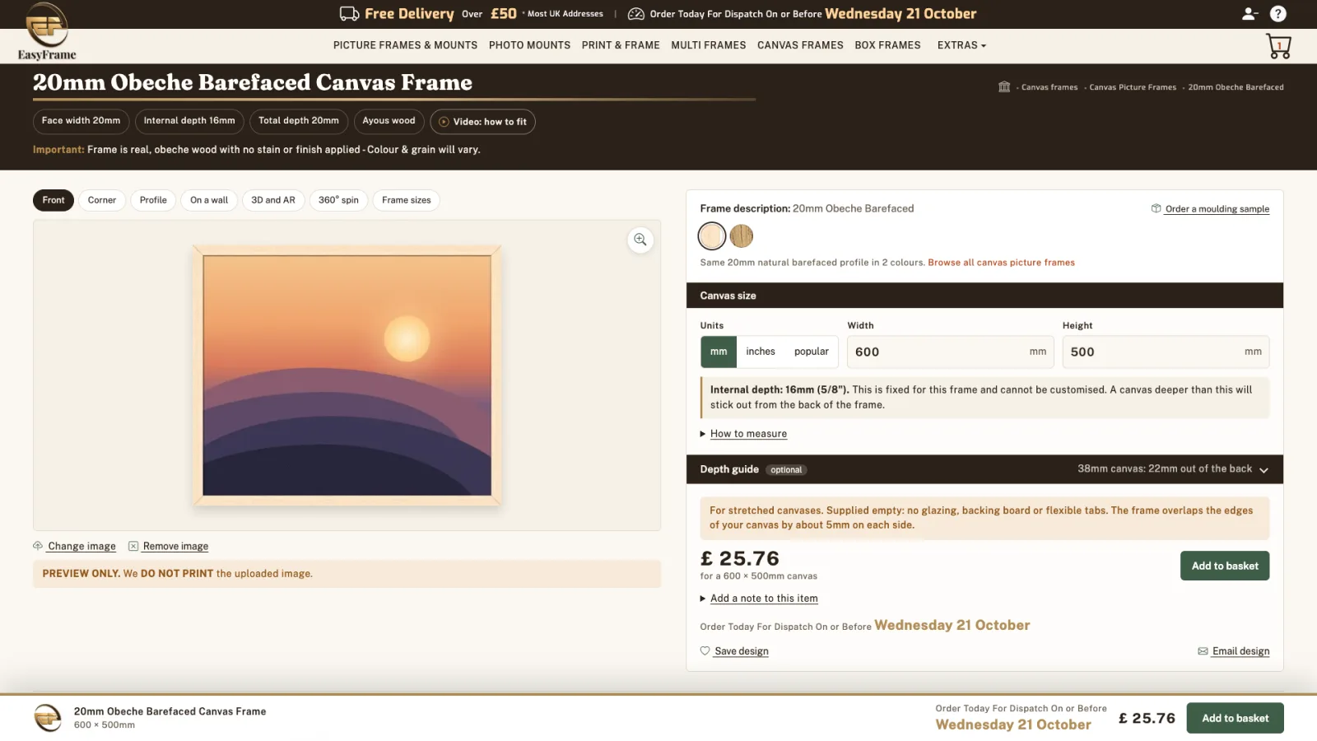The width and height of the screenshot is (1317, 741).
Task: Zoom the frame preview with magnifier icon
Action: point(640,240)
